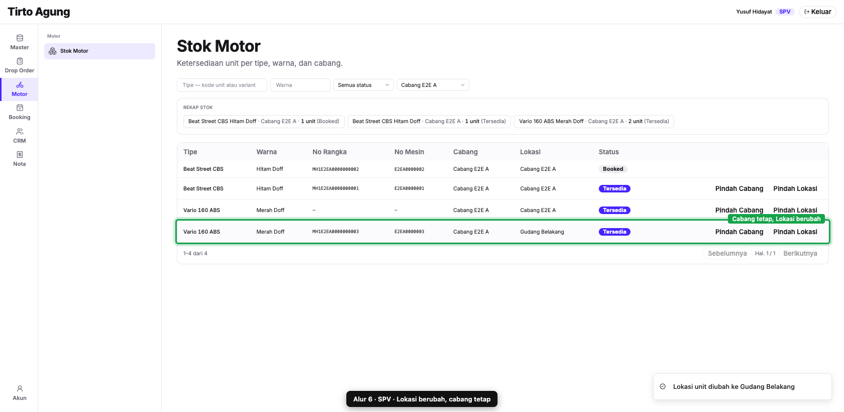Image resolution: width=844 pixels, height=412 pixels.
Task: Open the Semua status dropdown
Action: pos(364,85)
